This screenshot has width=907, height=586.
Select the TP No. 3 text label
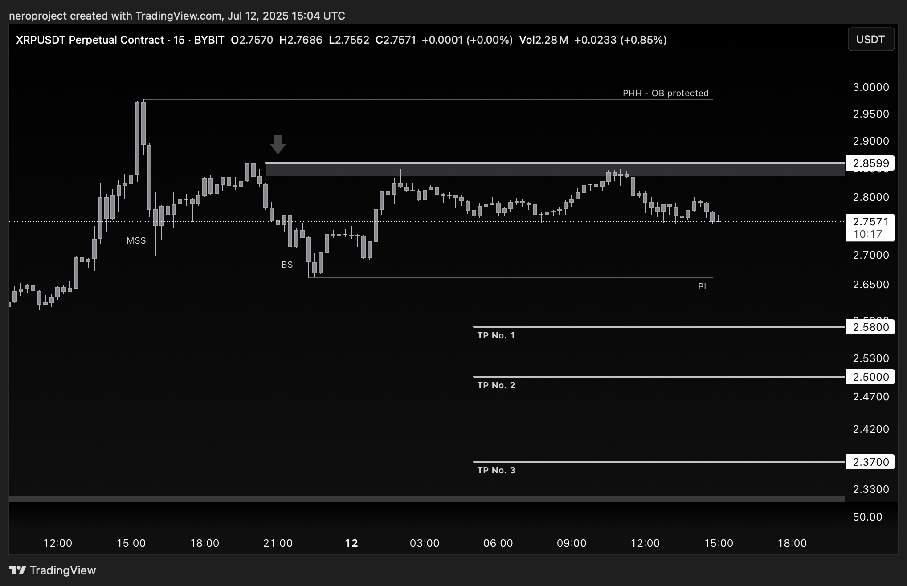(x=496, y=470)
